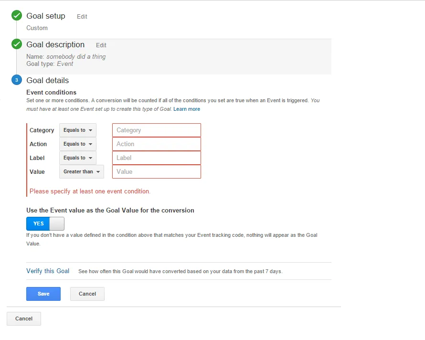Click the blue step 3 circle icon

coord(17,80)
